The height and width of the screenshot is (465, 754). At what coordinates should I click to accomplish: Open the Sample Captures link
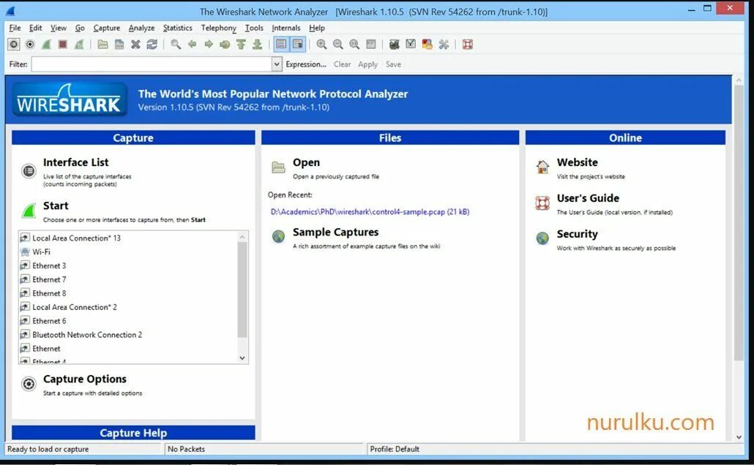[x=336, y=232]
